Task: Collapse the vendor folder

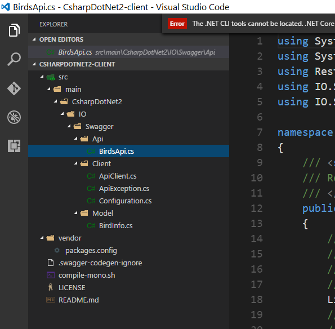Action: click(x=42, y=238)
